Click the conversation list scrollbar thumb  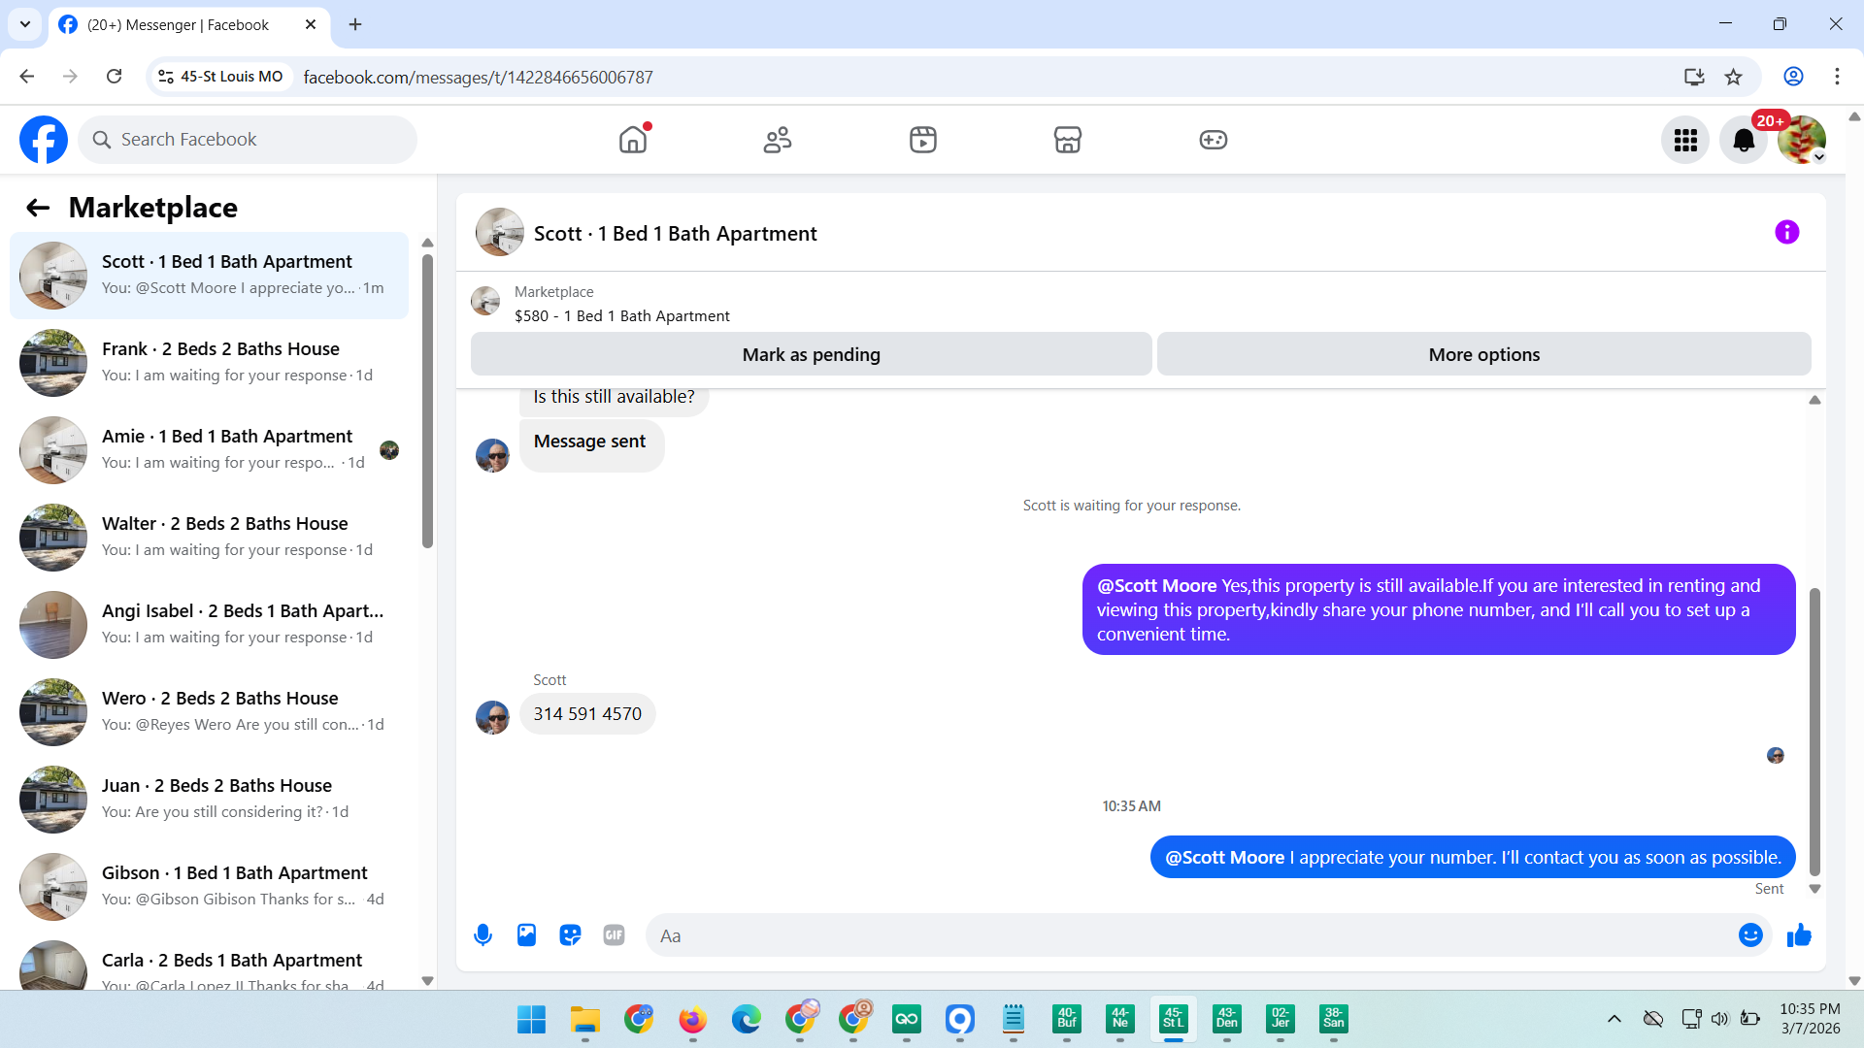(427, 402)
